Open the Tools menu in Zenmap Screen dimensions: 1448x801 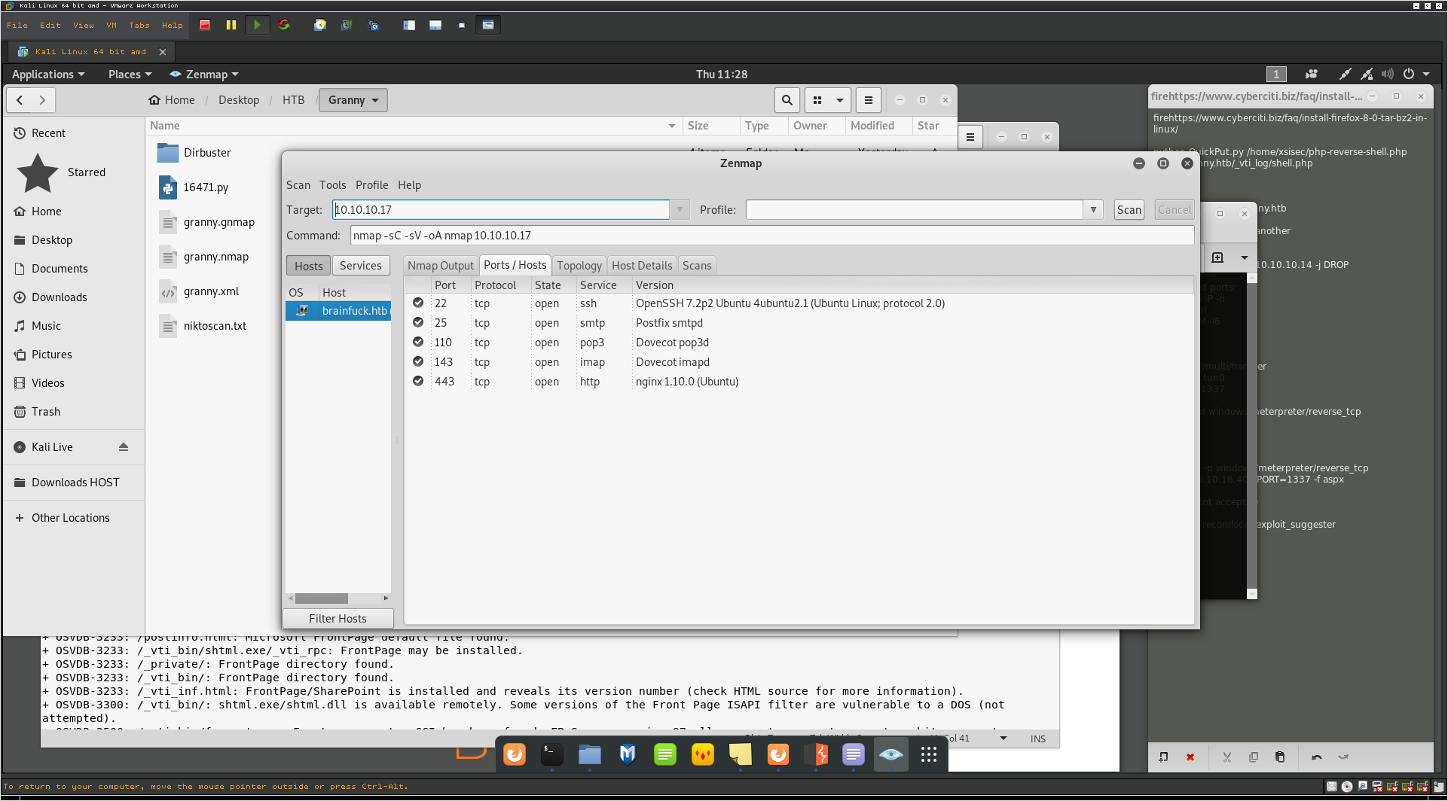click(333, 185)
